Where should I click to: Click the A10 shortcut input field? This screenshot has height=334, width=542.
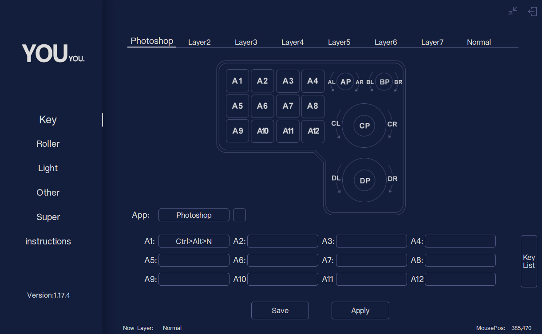pyautogui.click(x=283, y=279)
